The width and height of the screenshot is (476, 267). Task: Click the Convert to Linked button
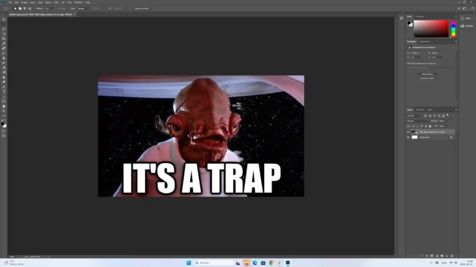tap(427, 78)
